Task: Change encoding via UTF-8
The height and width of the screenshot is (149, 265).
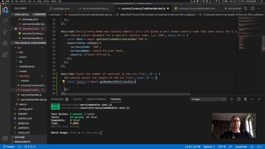Action: 222,147
